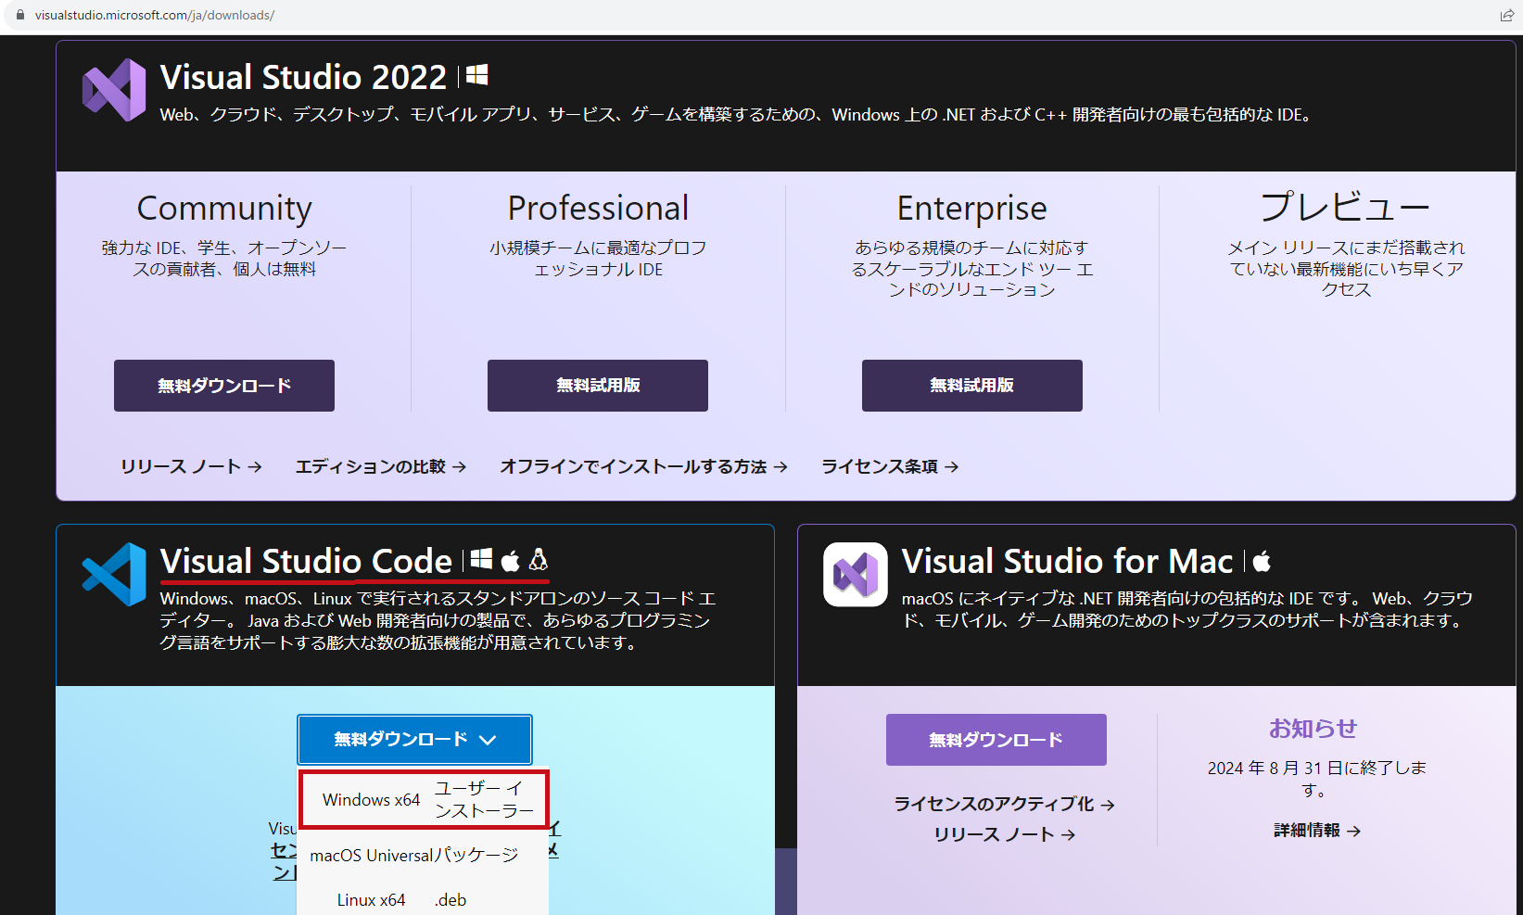Screen dimensions: 1523x915
Task: Click the Professional edition heading
Action: [598, 208]
